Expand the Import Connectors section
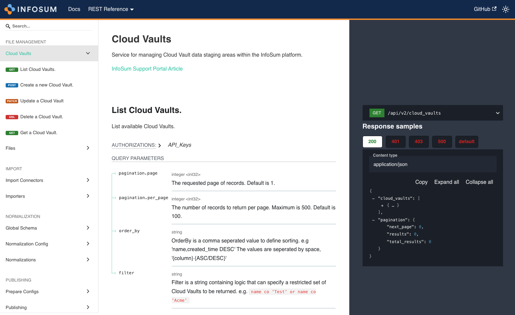 [49, 180]
